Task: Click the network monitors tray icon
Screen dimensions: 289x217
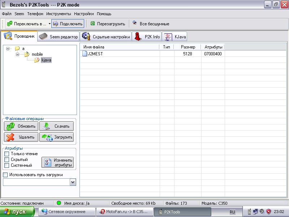Action: tap(255, 212)
